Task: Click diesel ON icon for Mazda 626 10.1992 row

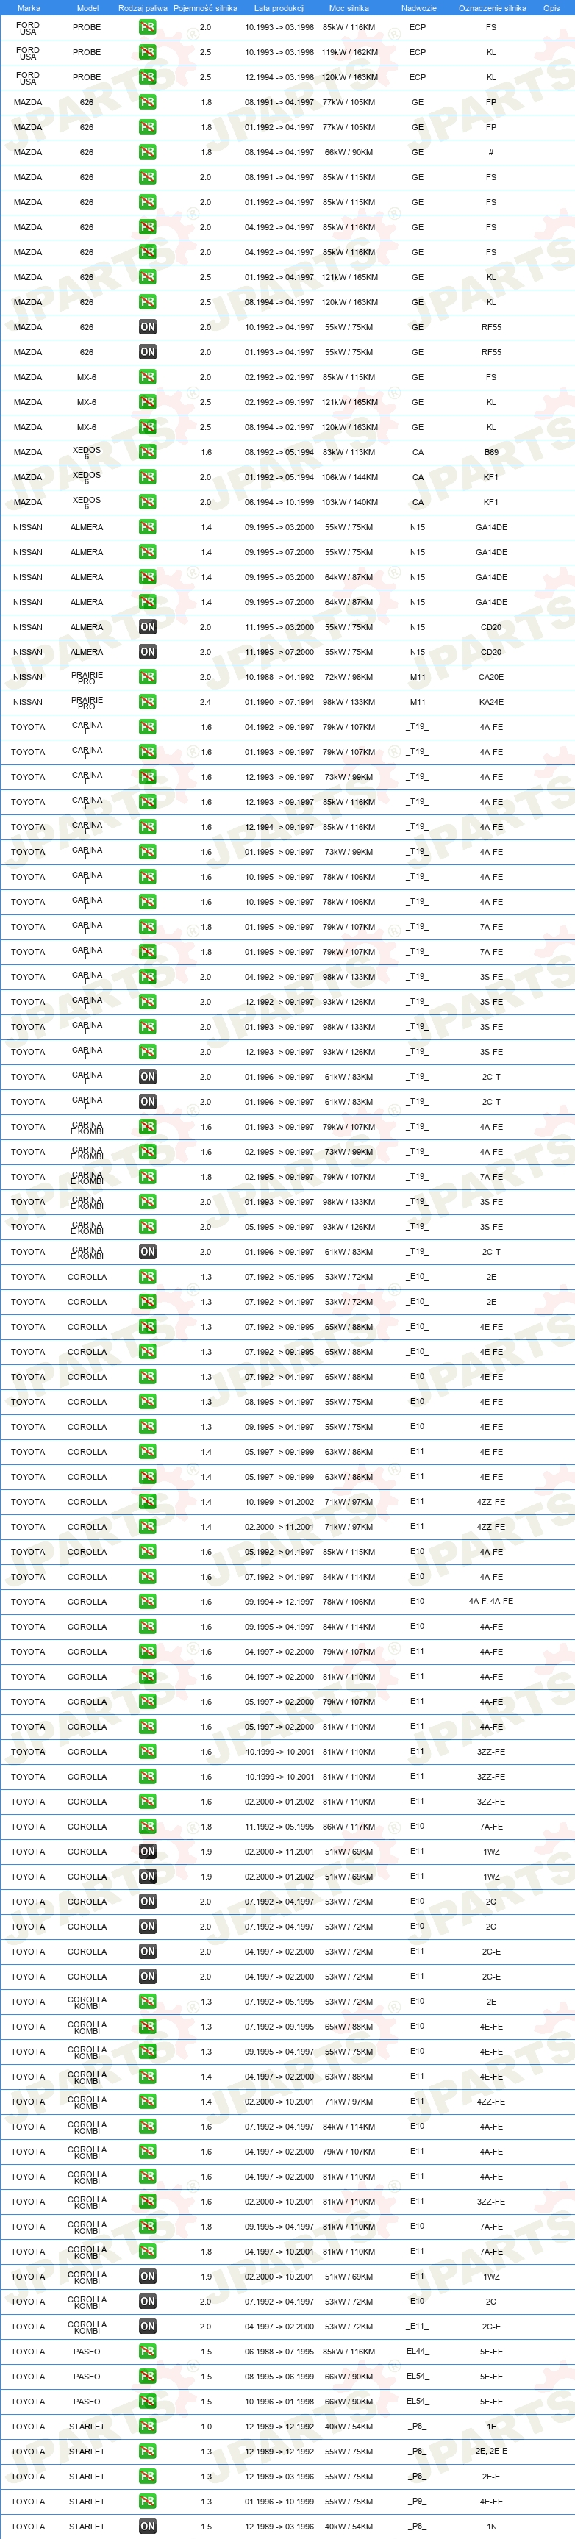Action: (x=147, y=327)
